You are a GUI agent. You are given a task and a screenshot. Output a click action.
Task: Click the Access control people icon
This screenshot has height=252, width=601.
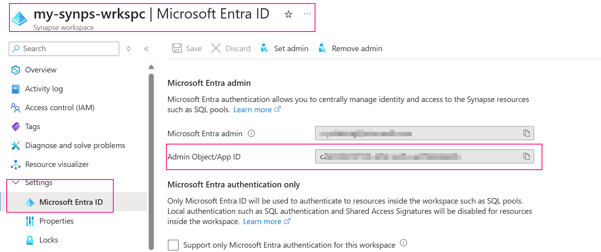click(16, 108)
